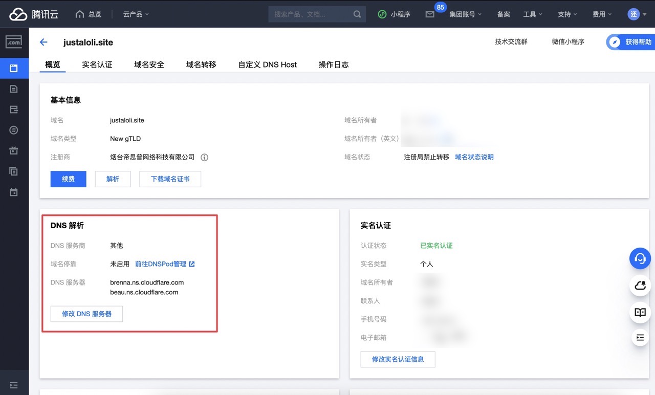This screenshot has width=655, height=395.
Task: Open the 技术交流群 link
Action: (x=511, y=42)
